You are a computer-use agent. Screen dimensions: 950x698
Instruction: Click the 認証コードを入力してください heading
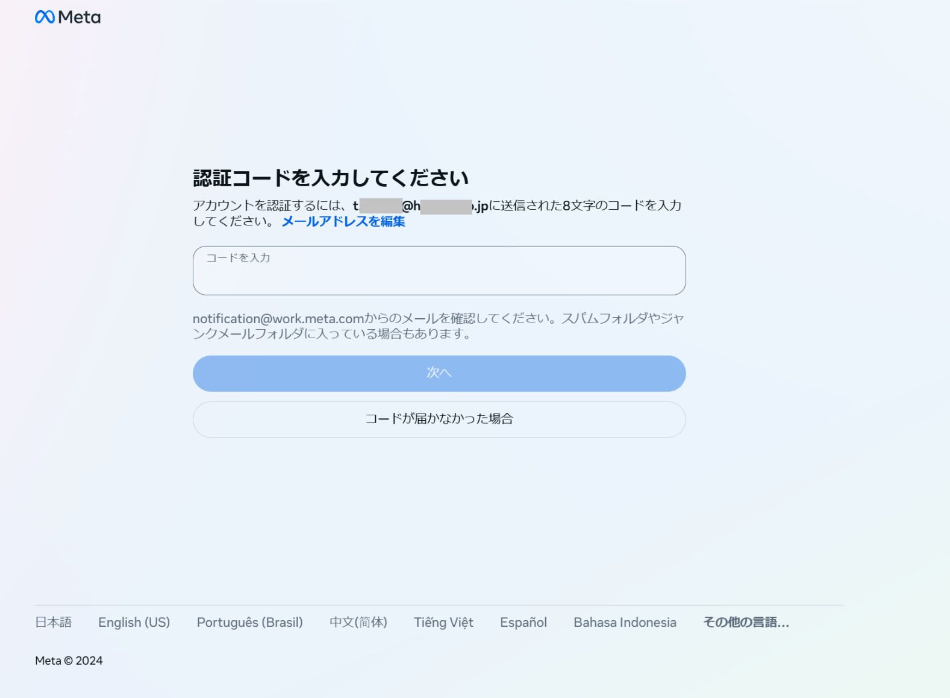pos(330,178)
